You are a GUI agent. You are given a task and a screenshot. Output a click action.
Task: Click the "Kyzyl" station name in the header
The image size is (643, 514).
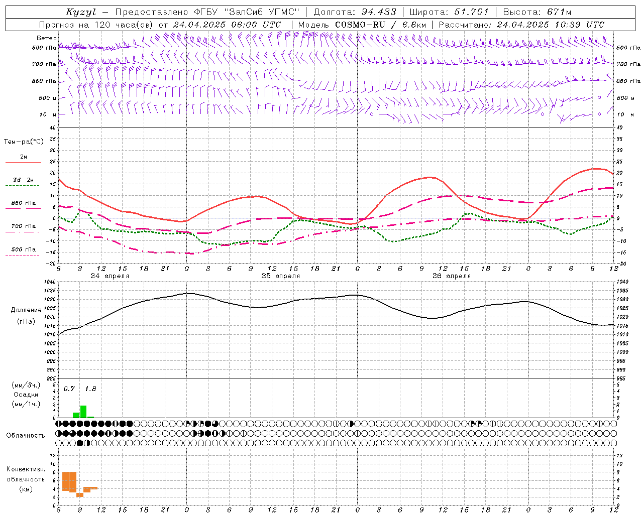81,12
